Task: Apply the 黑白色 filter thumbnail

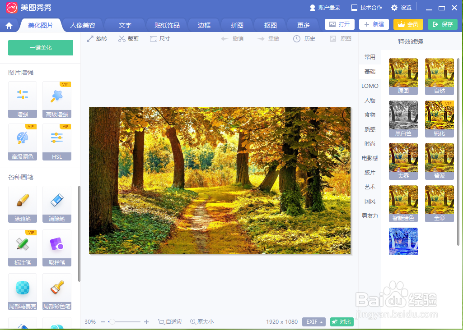Action: 403,119
